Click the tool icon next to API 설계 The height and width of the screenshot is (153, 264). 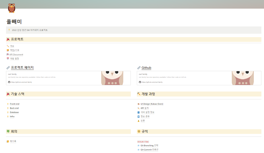point(139,108)
